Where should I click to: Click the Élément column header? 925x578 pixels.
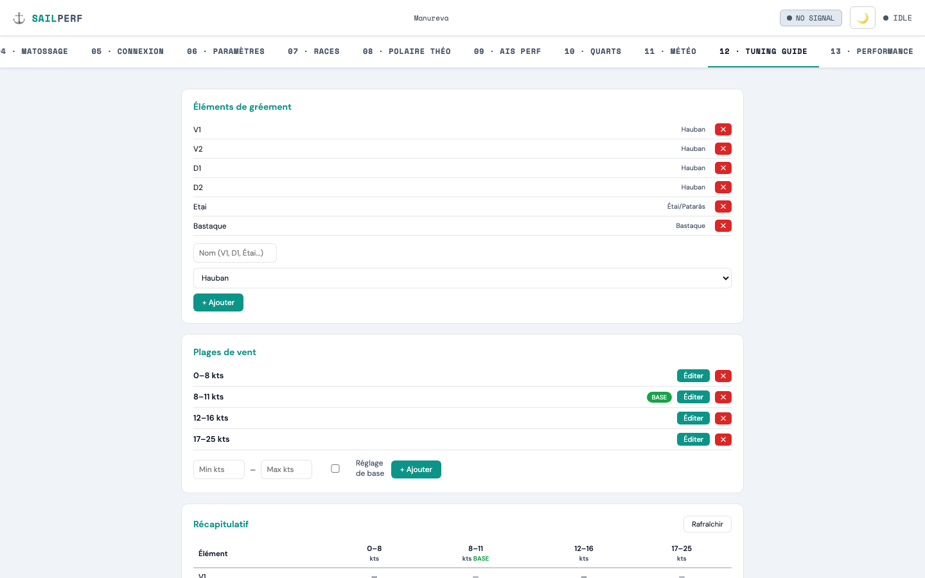(213, 554)
